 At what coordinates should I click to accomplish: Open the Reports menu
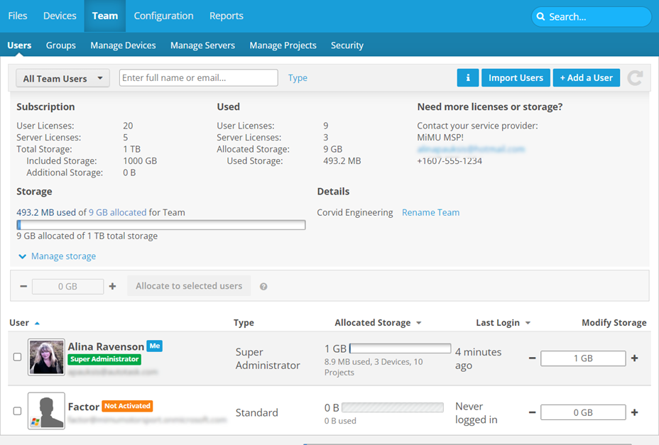tap(226, 16)
